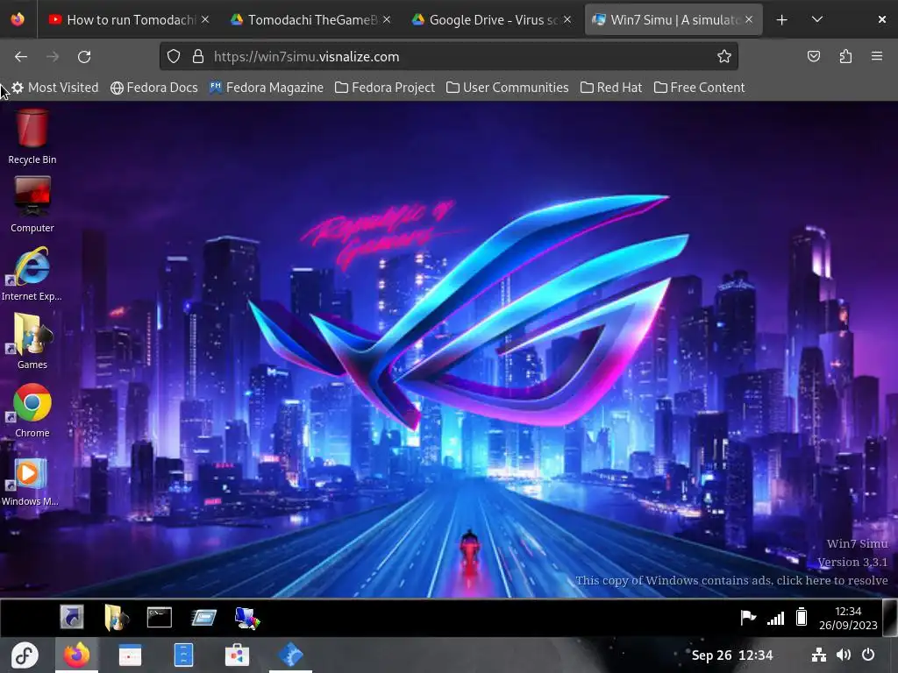This screenshot has height=673, width=898.
Task: Reload the Win7 Simu page
Action: [84, 57]
